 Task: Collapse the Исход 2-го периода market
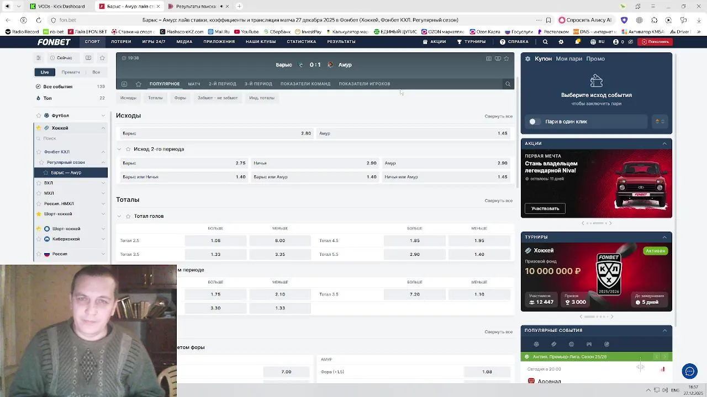[119, 149]
